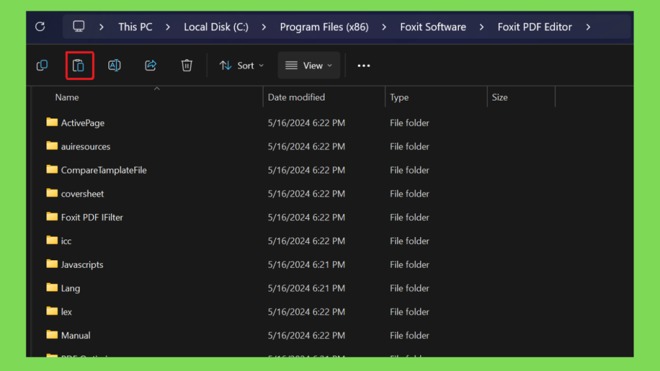Expand chevron after Foxit PDF Editor
This screenshot has height=371, width=660.
pyautogui.click(x=588, y=27)
